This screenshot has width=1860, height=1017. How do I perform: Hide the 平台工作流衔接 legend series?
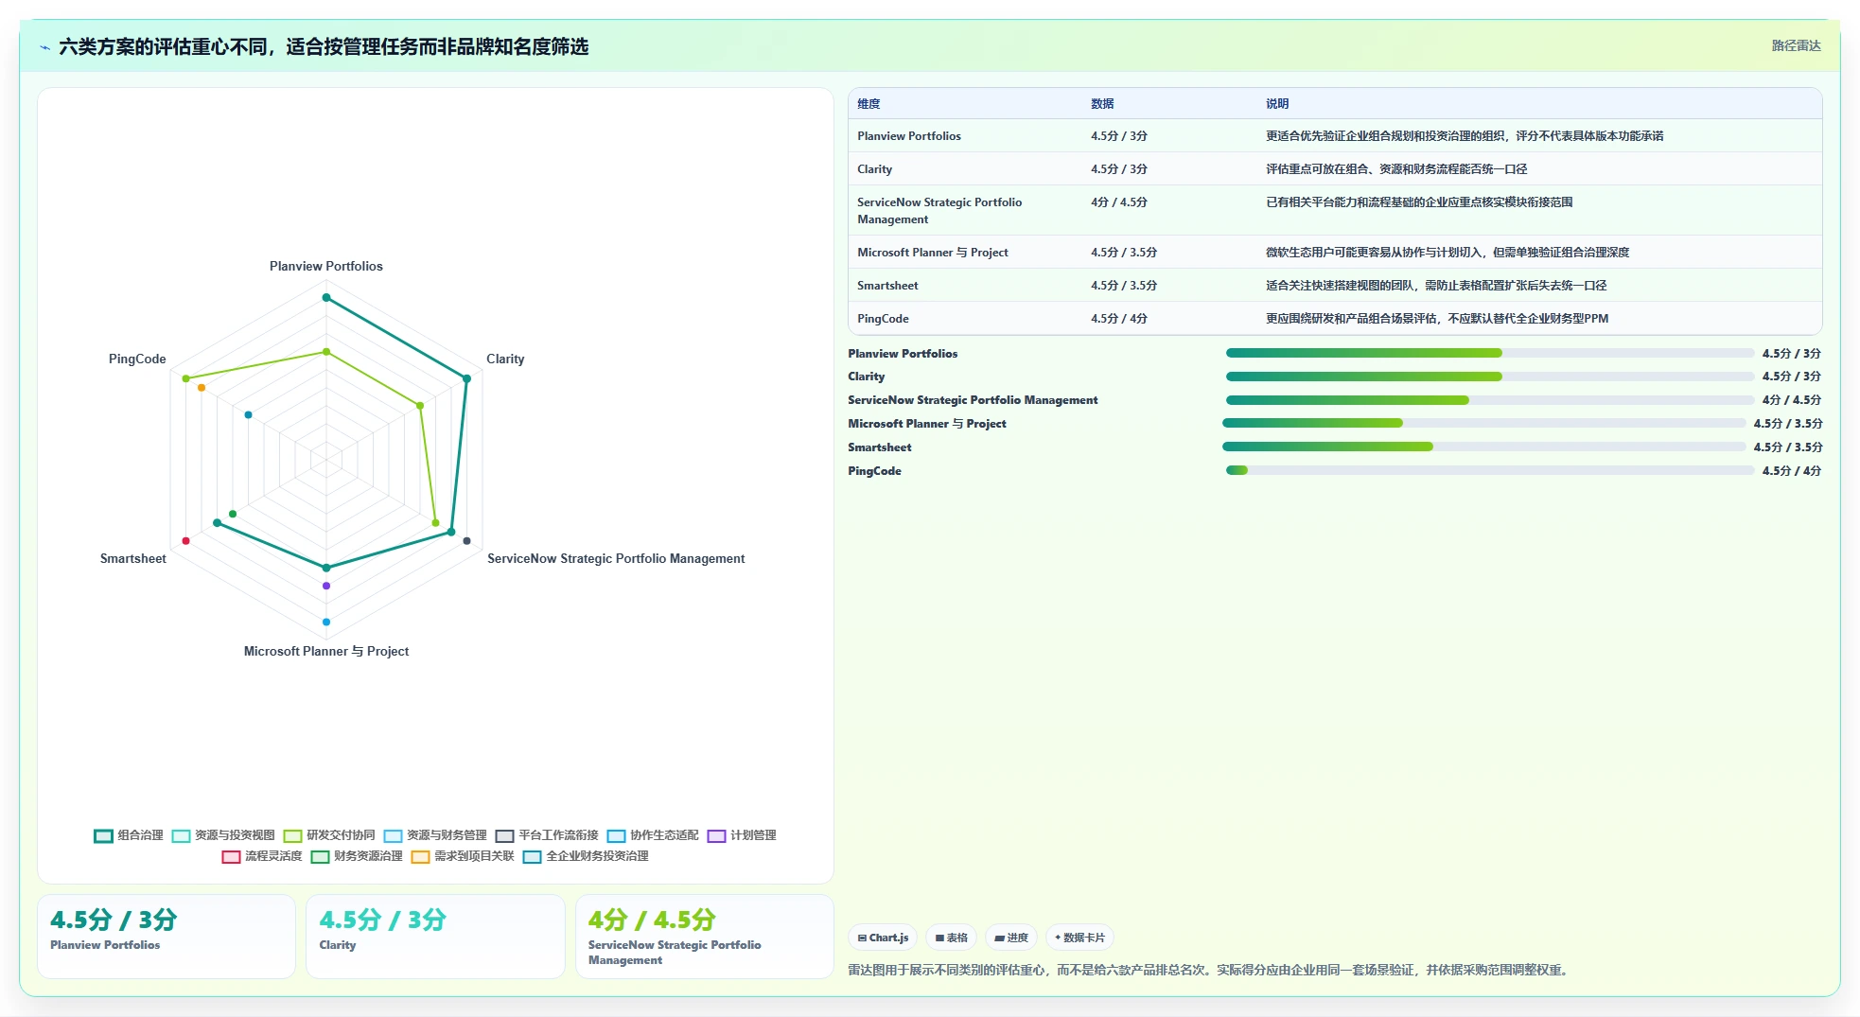click(547, 835)
